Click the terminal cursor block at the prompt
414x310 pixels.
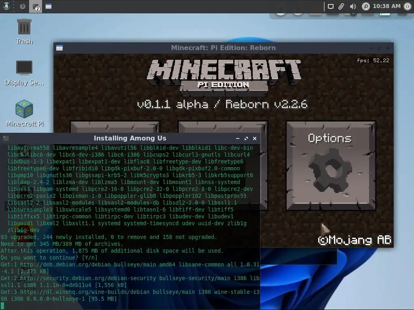point(2,306)
